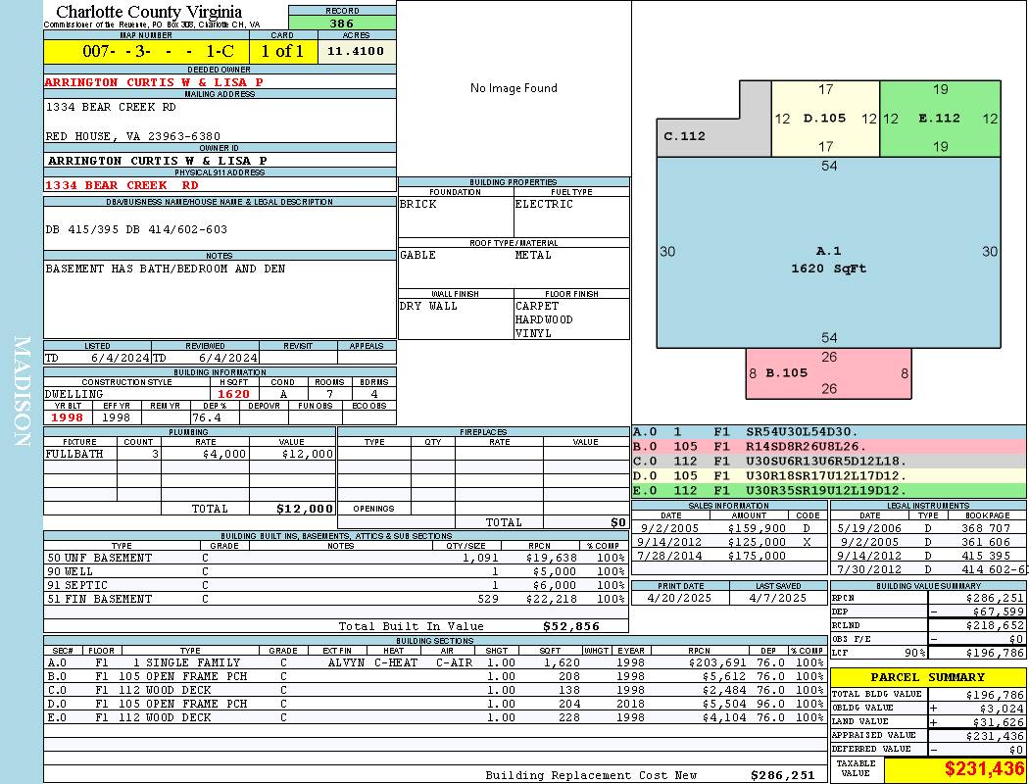Click the green E.112 deck section in sketch
Screen dimensions: 1029x784
(941, 119)
